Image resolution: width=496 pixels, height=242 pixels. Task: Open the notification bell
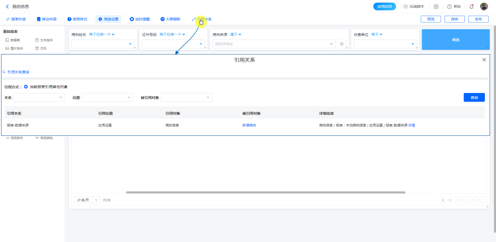click(x=471, y=6)
